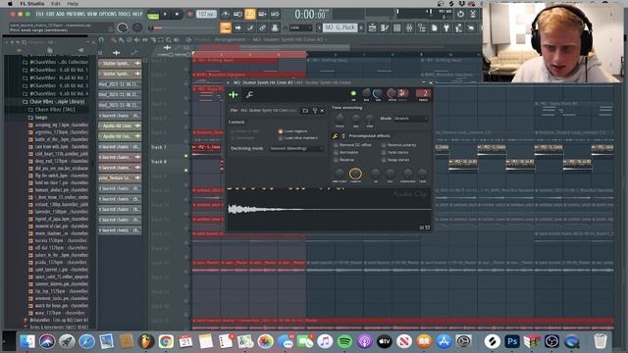Open the macOS Help menu
The image size is (628, 353).
[73, 4]
